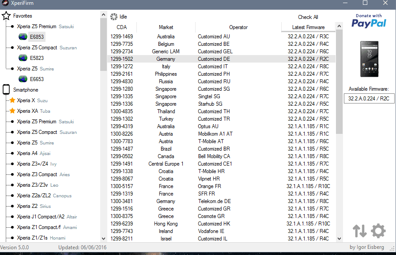This screenshot has height=255, width=396.
Task: Open settings with the gear icon
Action: click(378, 231)
